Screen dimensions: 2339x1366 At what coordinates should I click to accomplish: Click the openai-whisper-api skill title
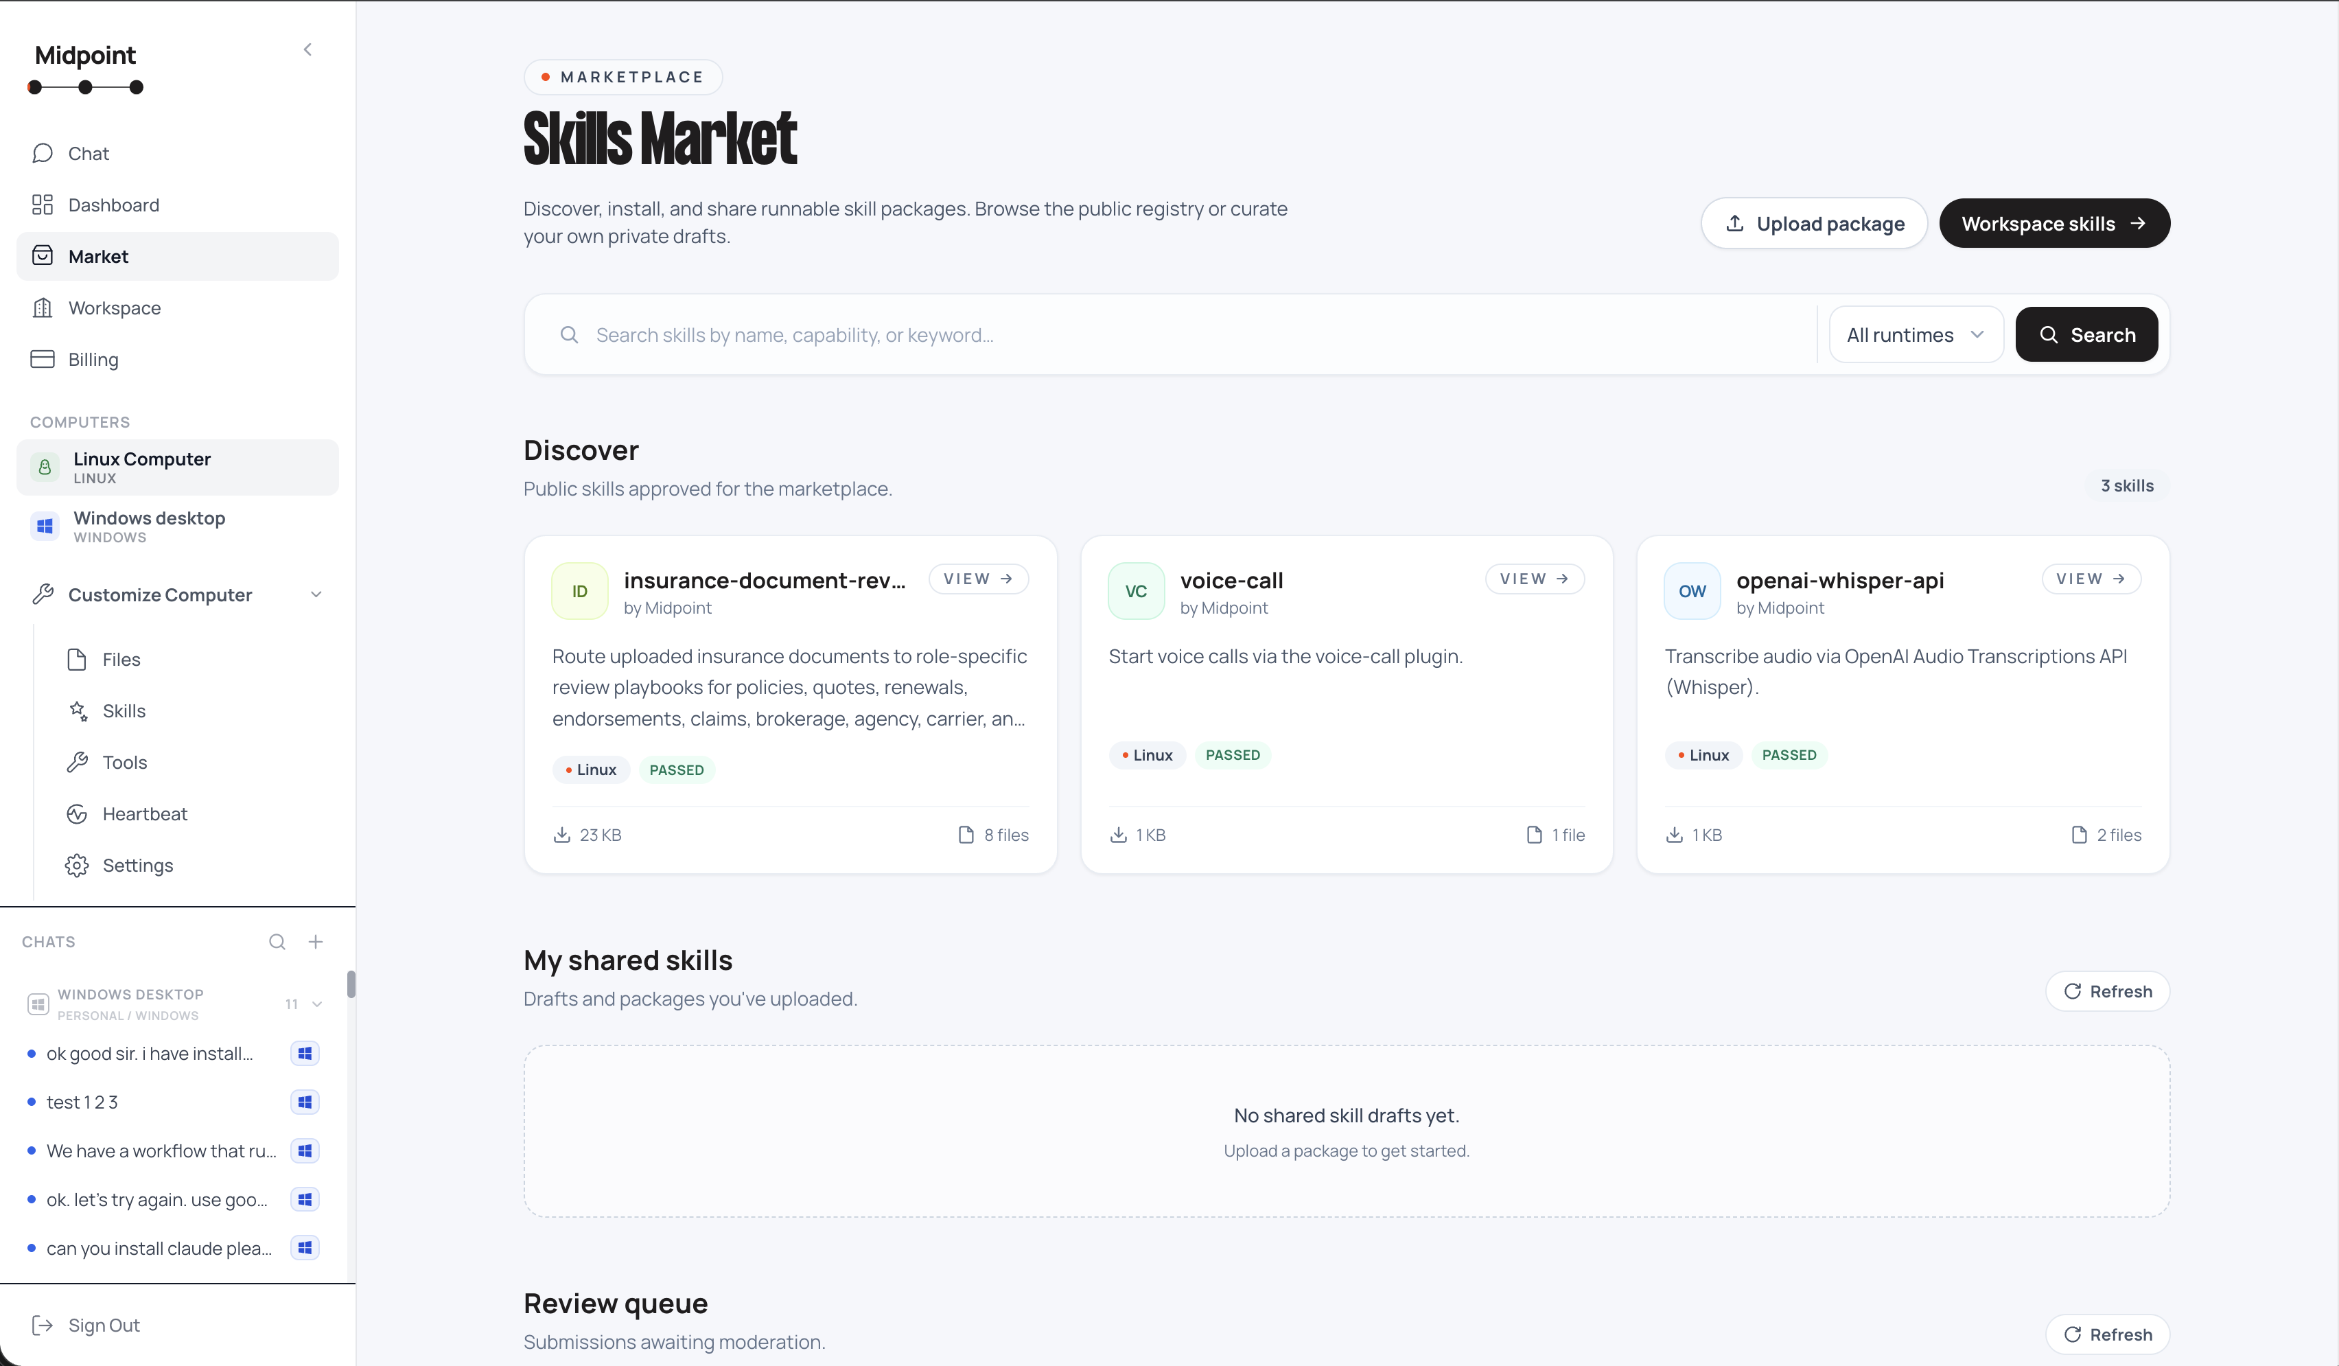(1839, 581)
